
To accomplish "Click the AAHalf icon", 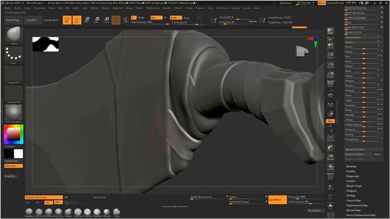I will pyautogui.click(x=330, y=75).
